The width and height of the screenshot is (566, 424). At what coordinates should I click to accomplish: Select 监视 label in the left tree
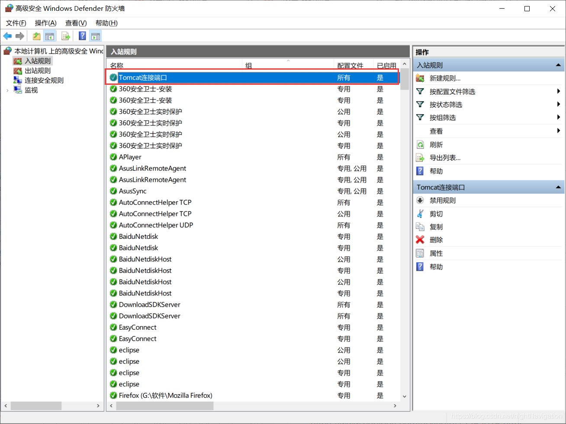(x=31, y=90)
